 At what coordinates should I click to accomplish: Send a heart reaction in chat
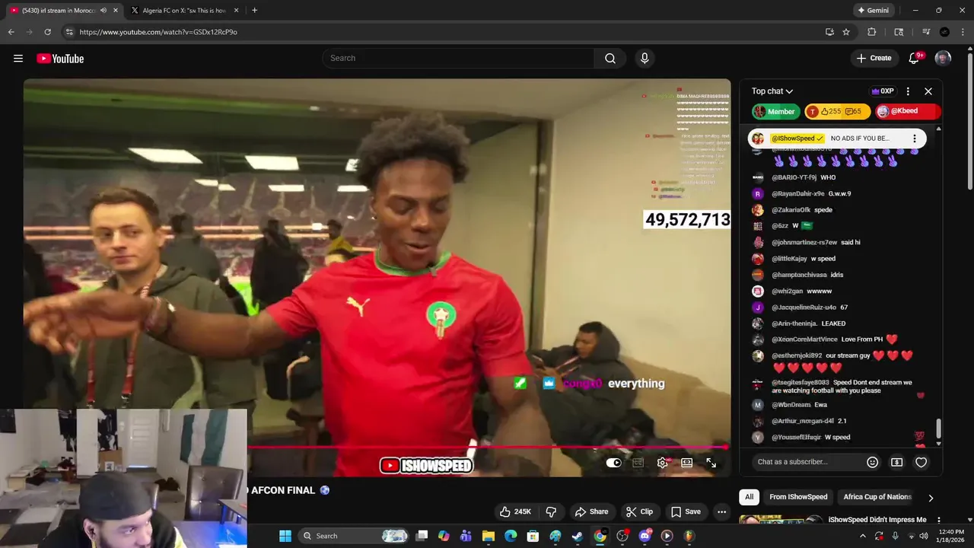921,462
